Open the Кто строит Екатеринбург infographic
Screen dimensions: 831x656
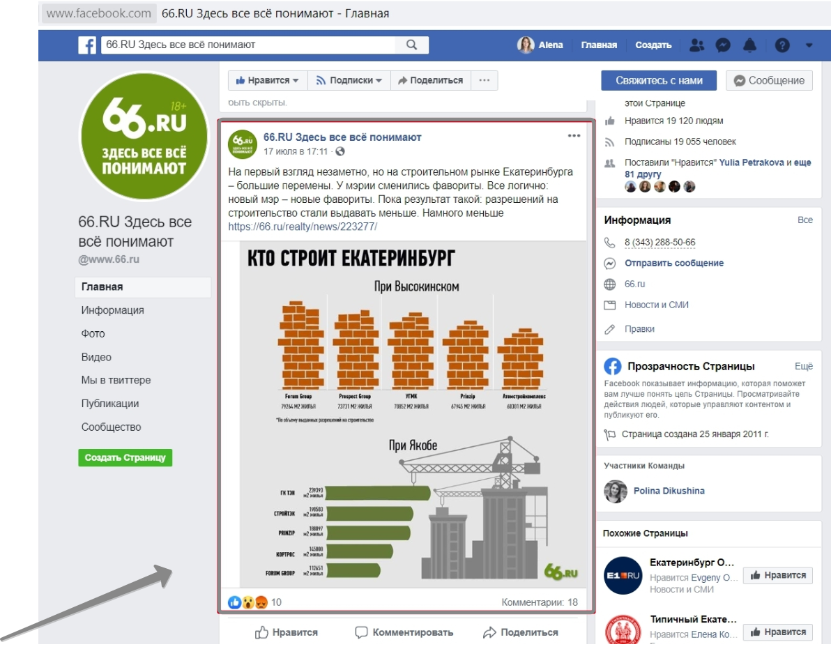(413, 414)
